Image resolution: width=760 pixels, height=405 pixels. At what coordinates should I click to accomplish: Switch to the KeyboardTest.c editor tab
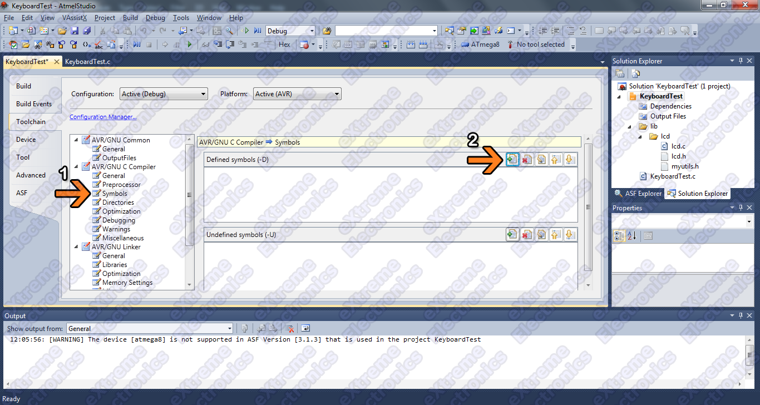[x=87, y=62]
